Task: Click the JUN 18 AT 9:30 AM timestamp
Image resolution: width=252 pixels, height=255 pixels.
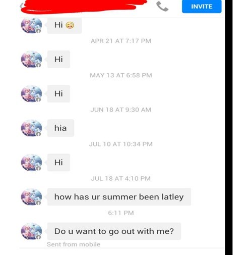Action: click(121, 110)
